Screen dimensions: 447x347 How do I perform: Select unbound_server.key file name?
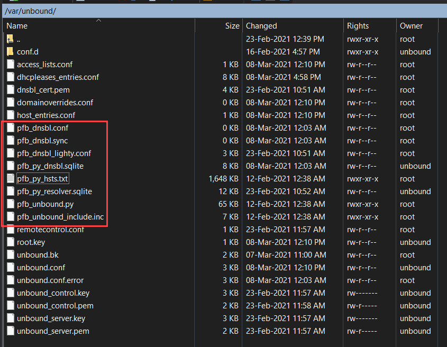click(x=51, y=318)
